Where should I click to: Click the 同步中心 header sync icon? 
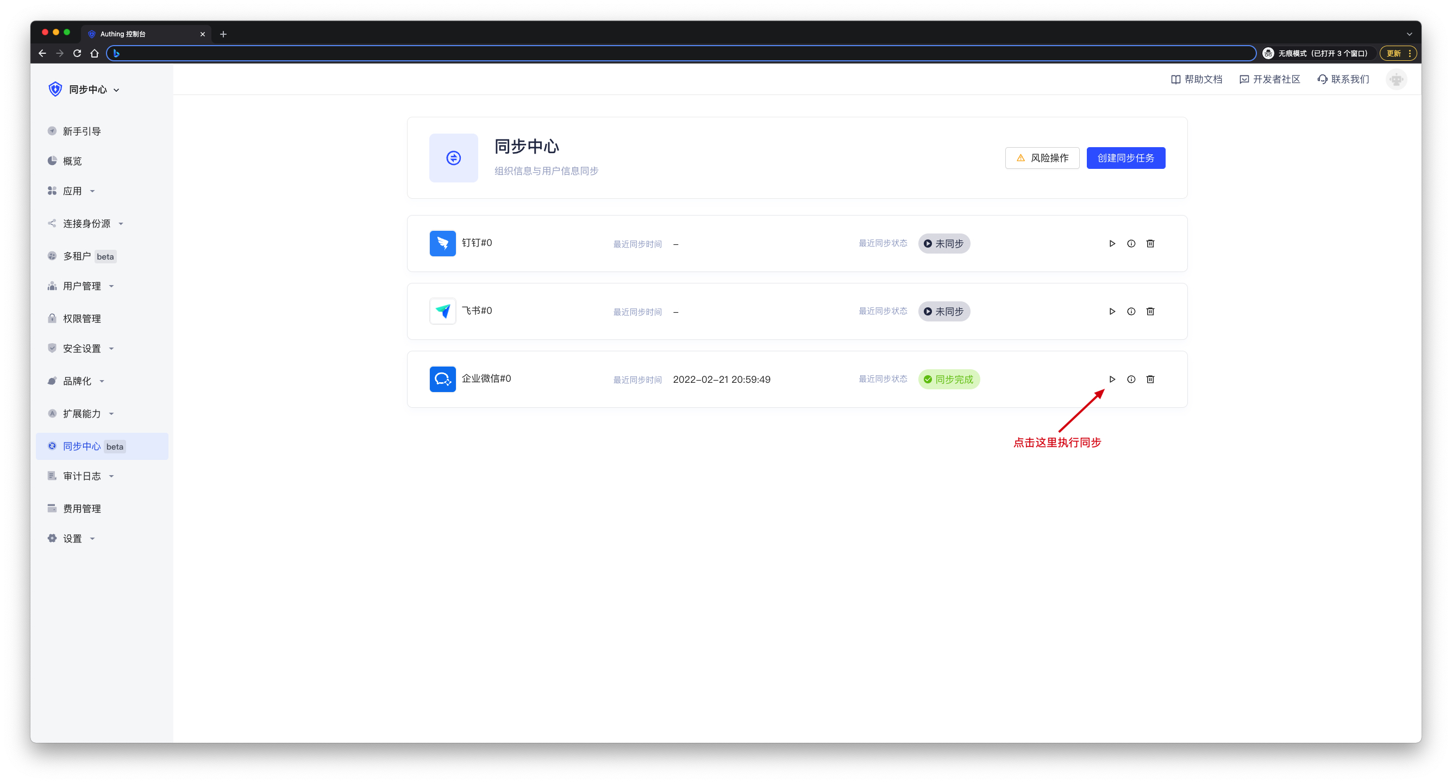pyautogui.click(x=453, y=157)
